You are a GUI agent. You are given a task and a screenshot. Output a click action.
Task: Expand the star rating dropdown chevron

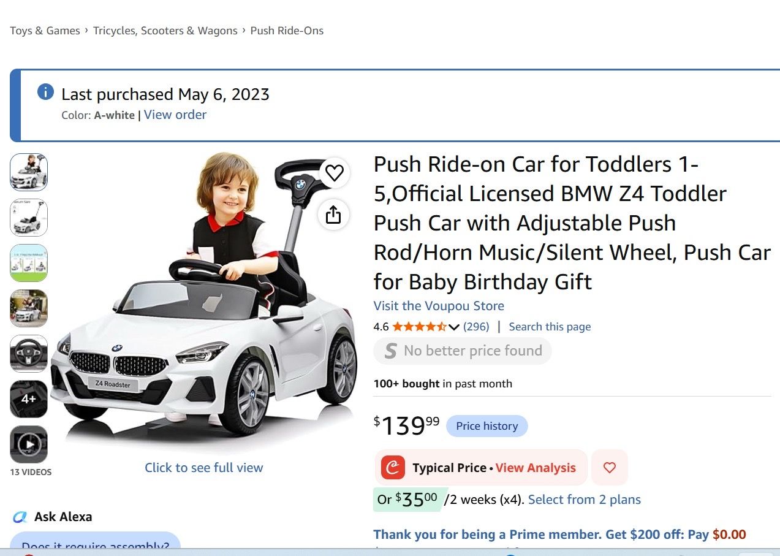[x=454, y=327]
